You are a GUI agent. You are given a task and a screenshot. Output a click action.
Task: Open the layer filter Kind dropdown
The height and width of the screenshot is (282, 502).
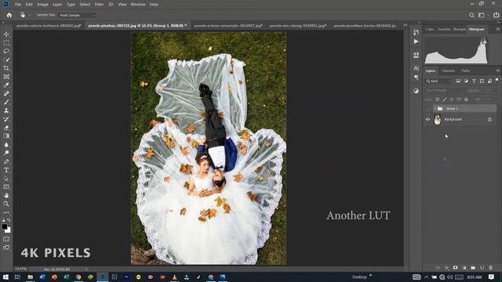[x=438, y=81]
